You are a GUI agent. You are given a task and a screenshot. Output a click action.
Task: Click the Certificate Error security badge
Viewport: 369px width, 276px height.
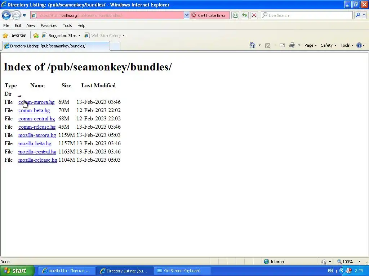[x=210, y=15]
